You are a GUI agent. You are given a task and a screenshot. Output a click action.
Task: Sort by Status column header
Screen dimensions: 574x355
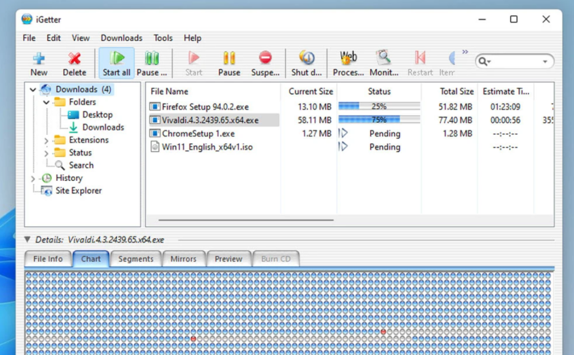(379, 91)
